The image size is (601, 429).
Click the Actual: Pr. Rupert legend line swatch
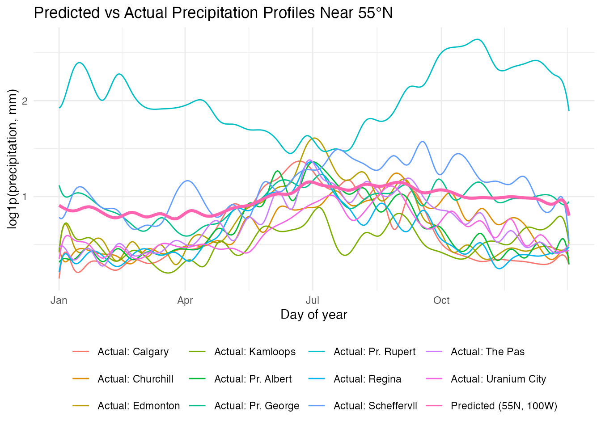[x=317, y=352]
